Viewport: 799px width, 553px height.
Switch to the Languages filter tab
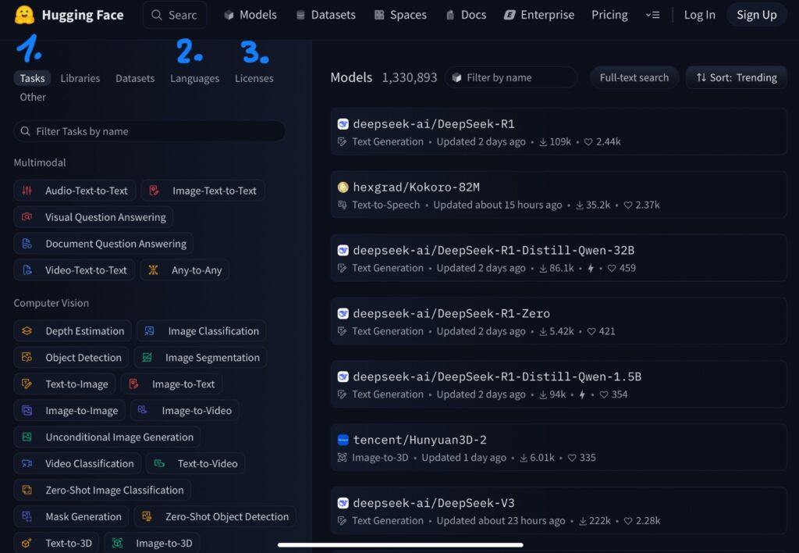[194, 78]
